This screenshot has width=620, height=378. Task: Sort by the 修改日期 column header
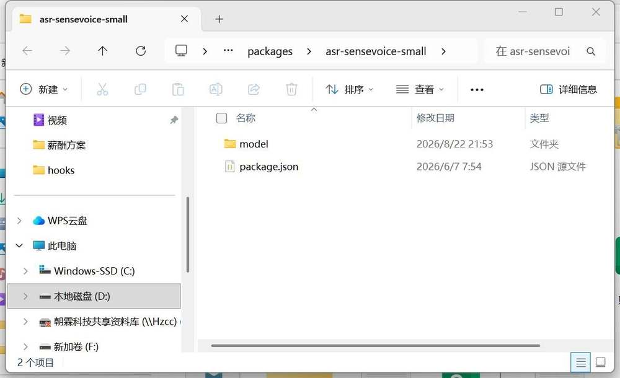coord(435,118)
